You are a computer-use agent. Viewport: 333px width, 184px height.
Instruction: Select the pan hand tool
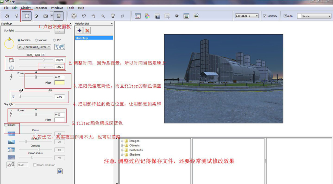click(113, 16)
